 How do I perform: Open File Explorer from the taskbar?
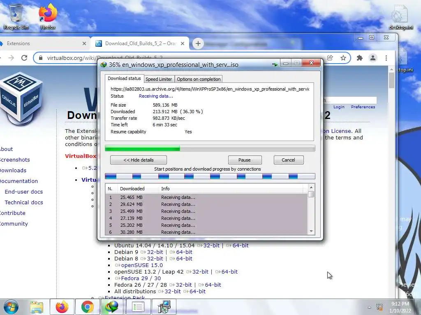[x=37, y=307]
